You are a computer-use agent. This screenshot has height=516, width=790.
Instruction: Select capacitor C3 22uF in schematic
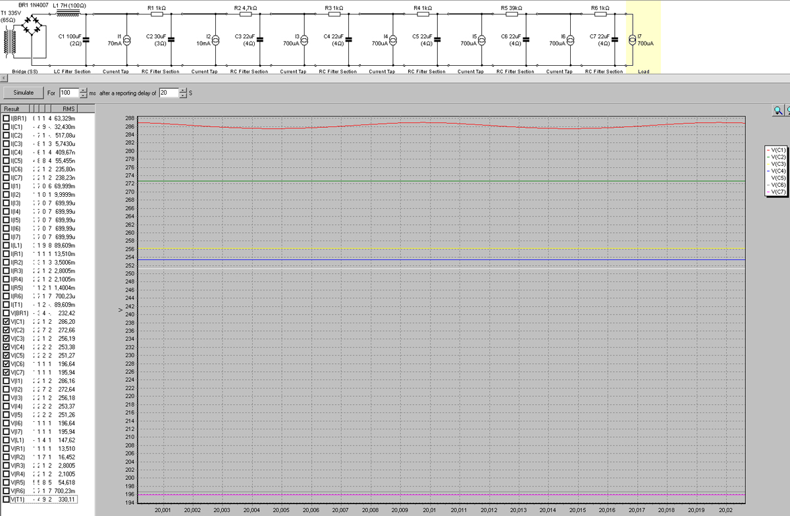[261, 39]
